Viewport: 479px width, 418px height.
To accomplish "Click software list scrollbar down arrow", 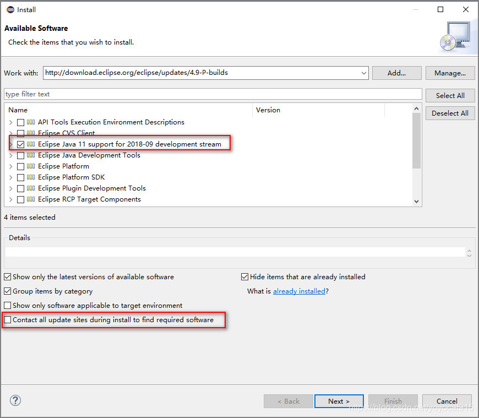I will point(416,202).
